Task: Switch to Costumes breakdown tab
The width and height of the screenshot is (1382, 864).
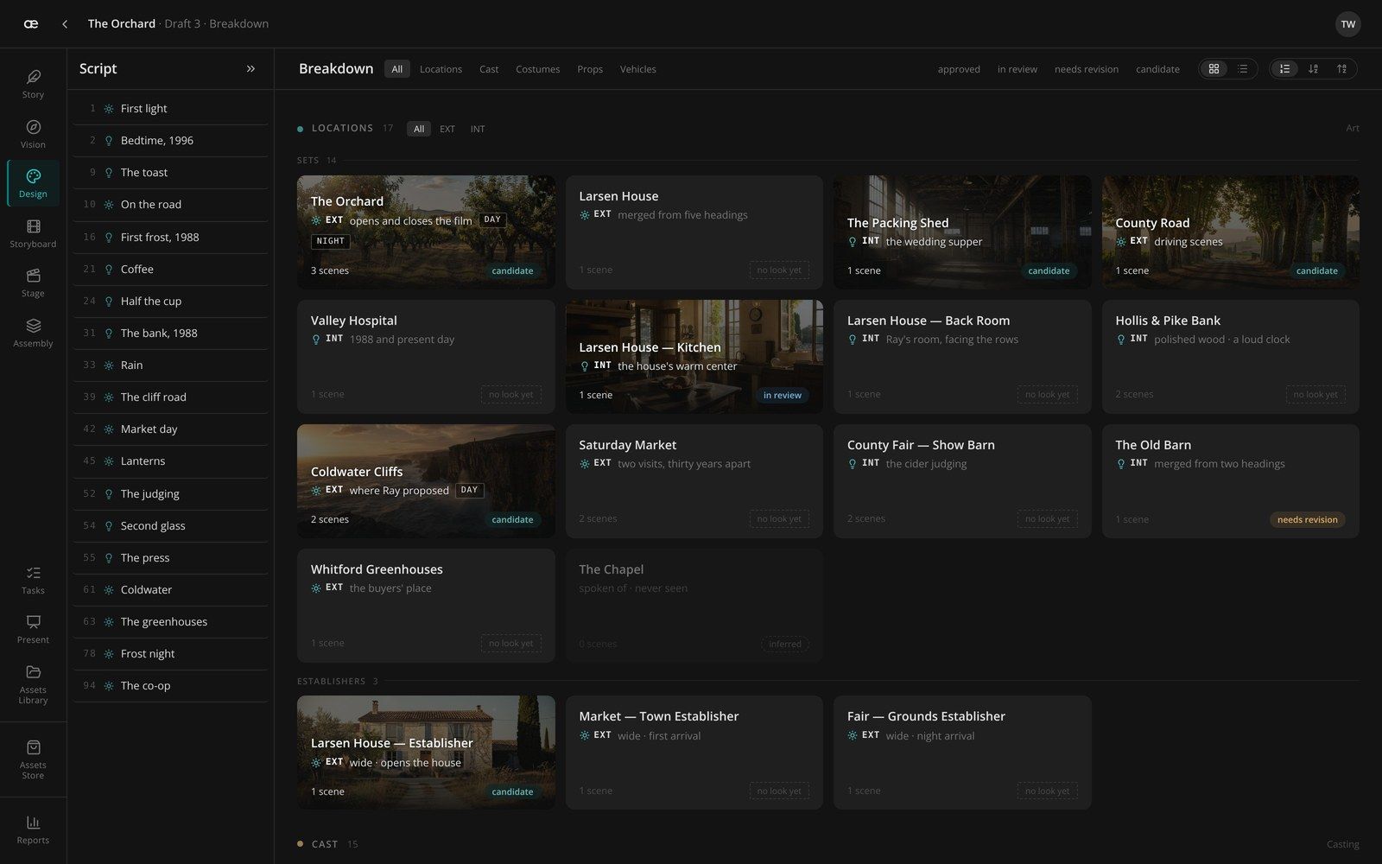Action: [x=537, y=69]
